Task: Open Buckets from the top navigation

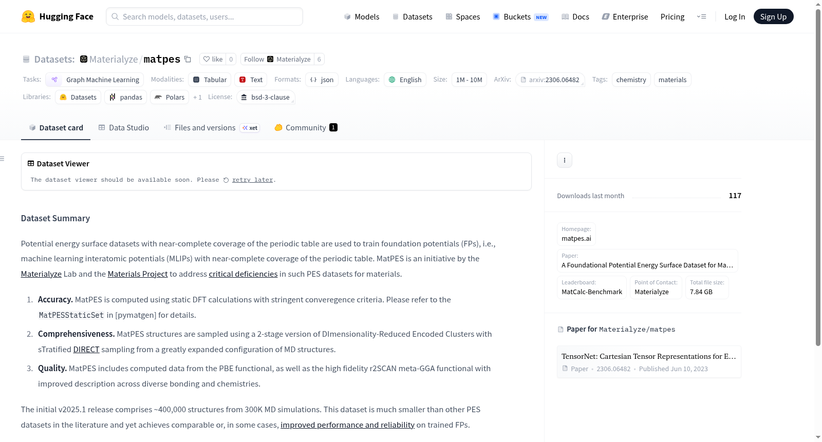Action: click(520, 16)
